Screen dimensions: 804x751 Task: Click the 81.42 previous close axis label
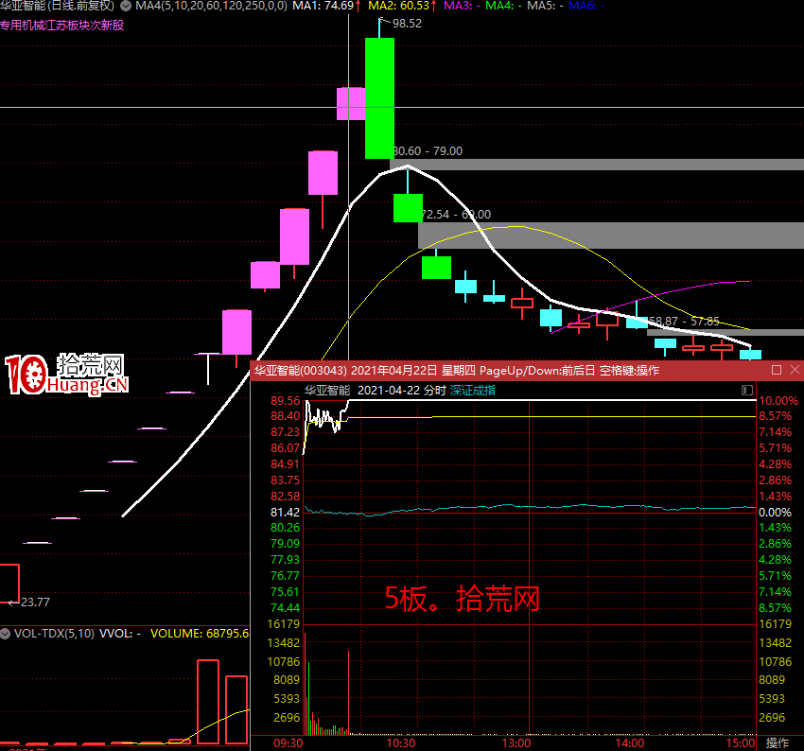point(285,512)
